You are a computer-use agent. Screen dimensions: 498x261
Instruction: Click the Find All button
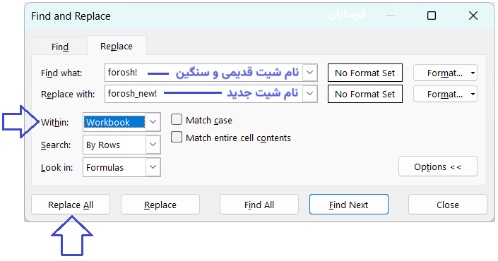[259, 205]
